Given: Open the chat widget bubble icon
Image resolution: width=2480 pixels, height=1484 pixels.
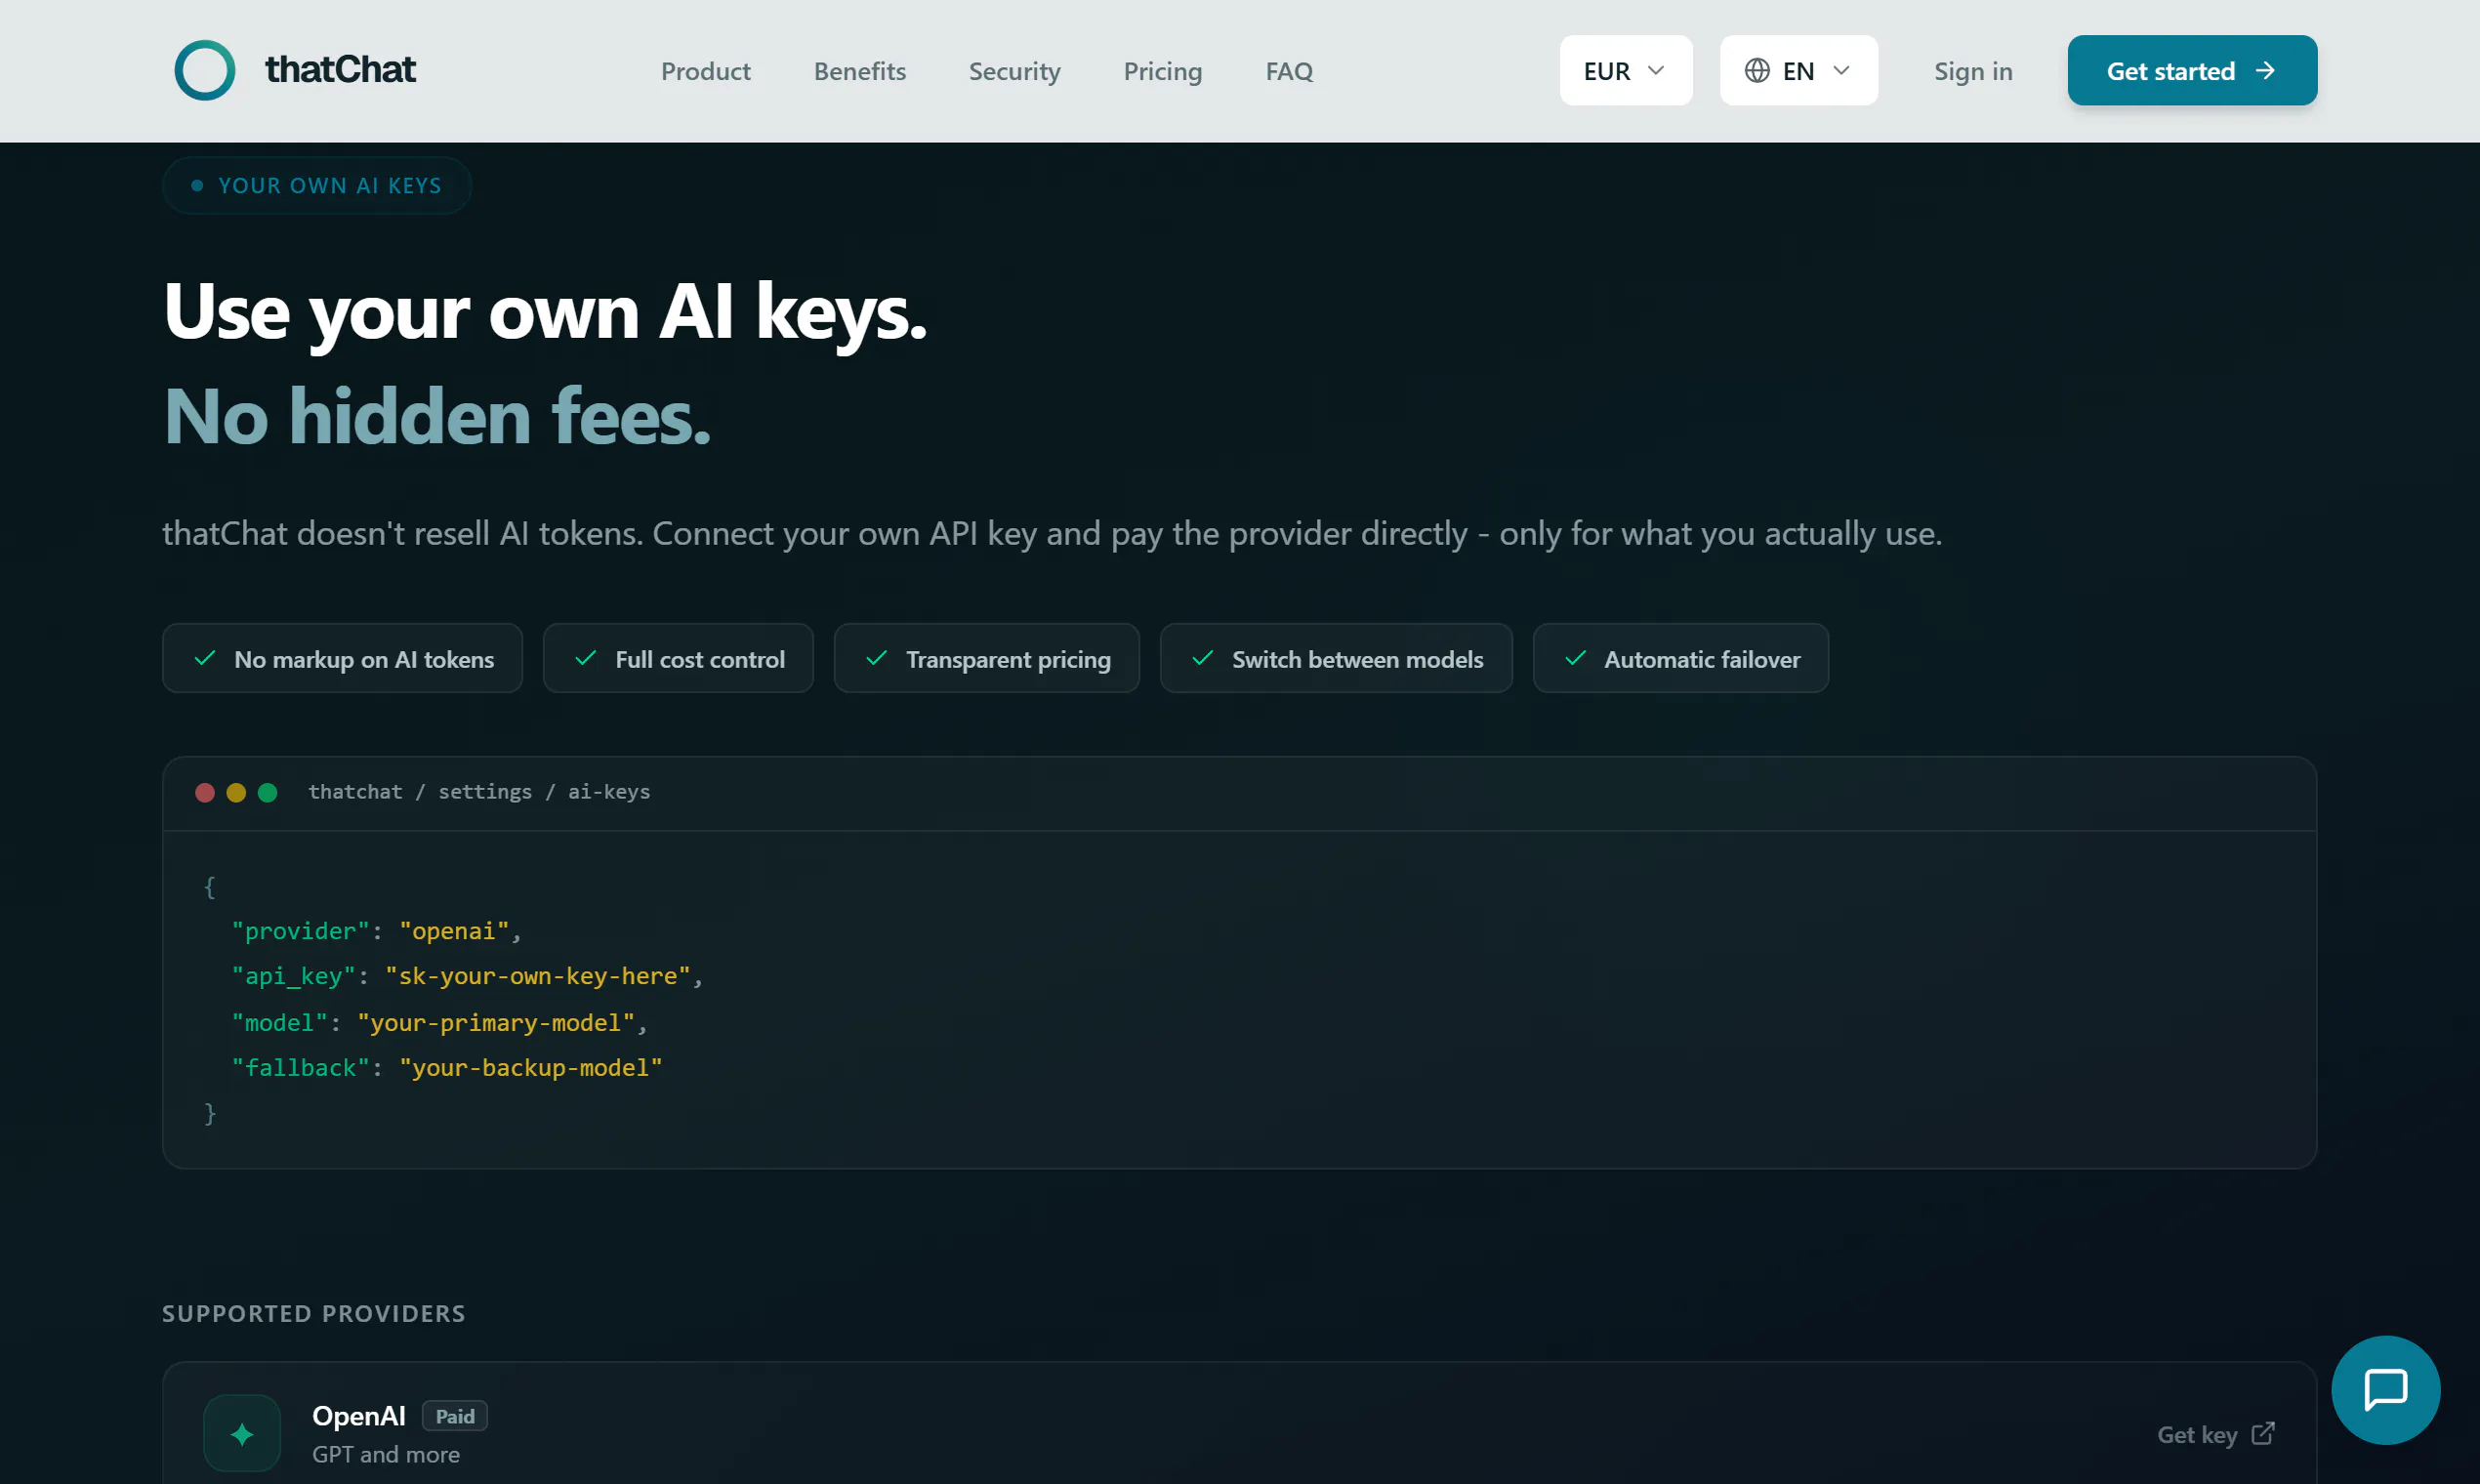Looking at the screenshot, I should coord(2385,1389).
